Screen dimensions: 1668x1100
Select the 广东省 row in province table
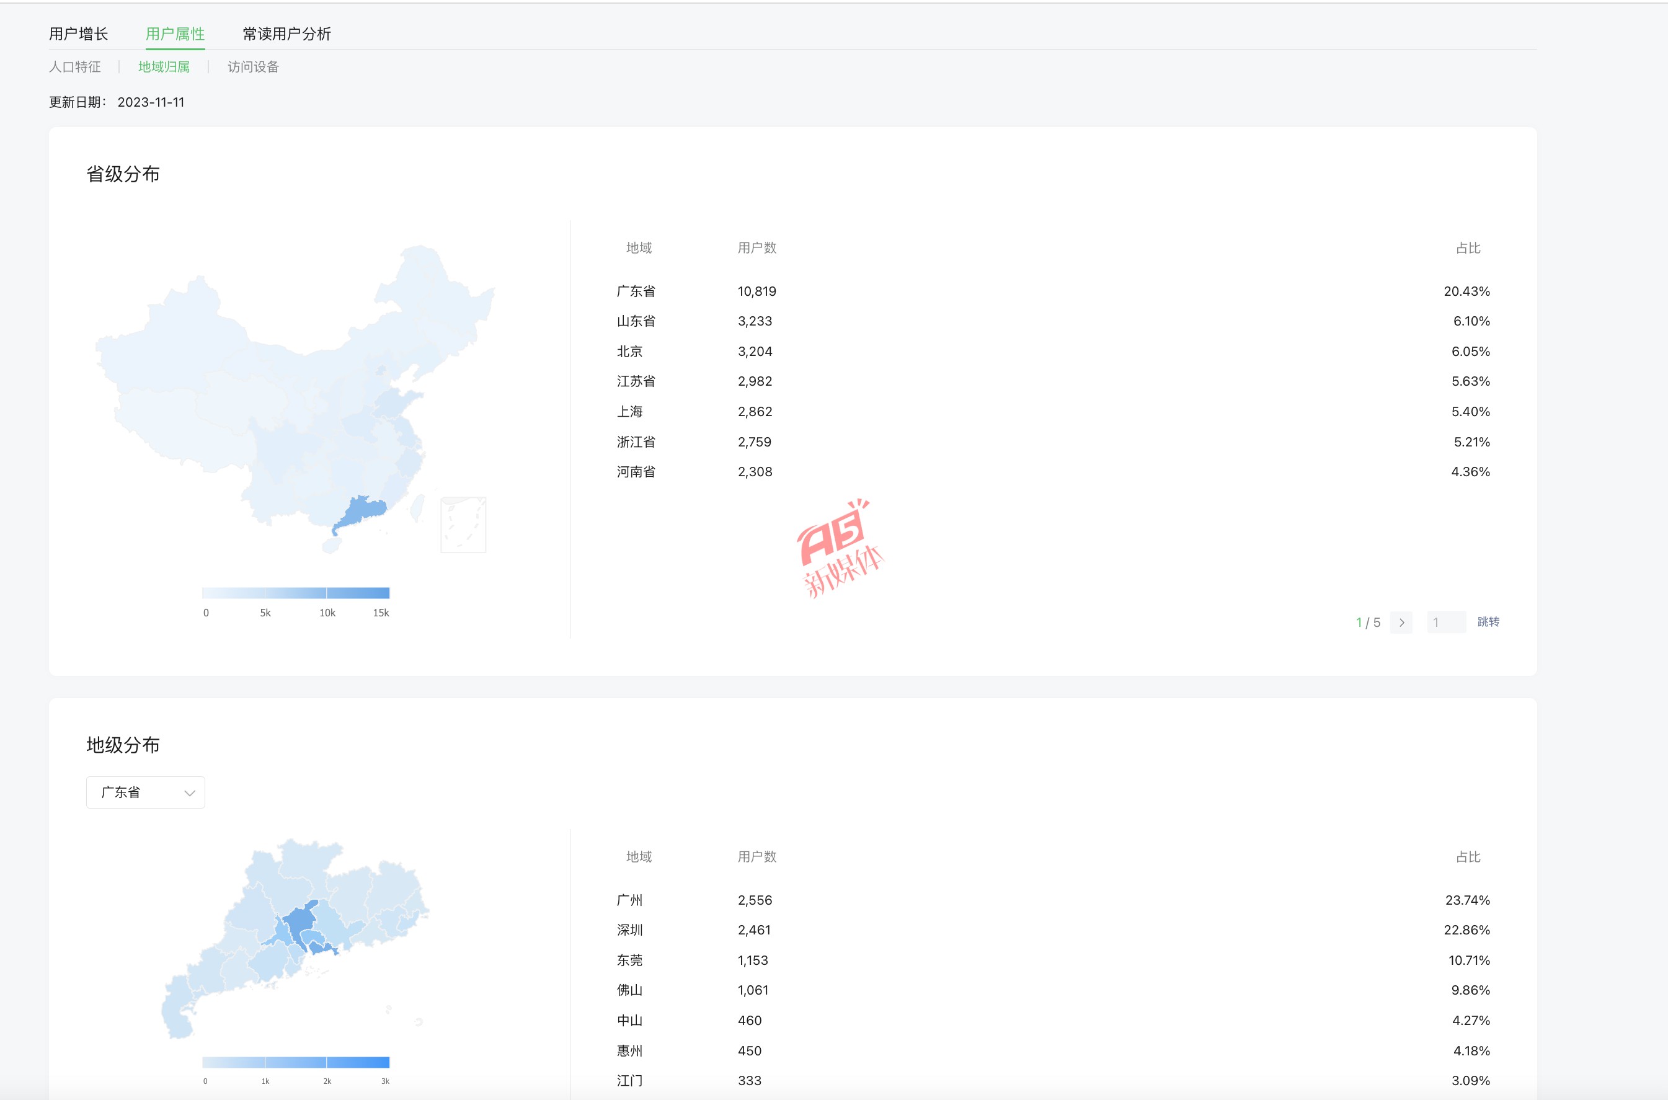1053,291
